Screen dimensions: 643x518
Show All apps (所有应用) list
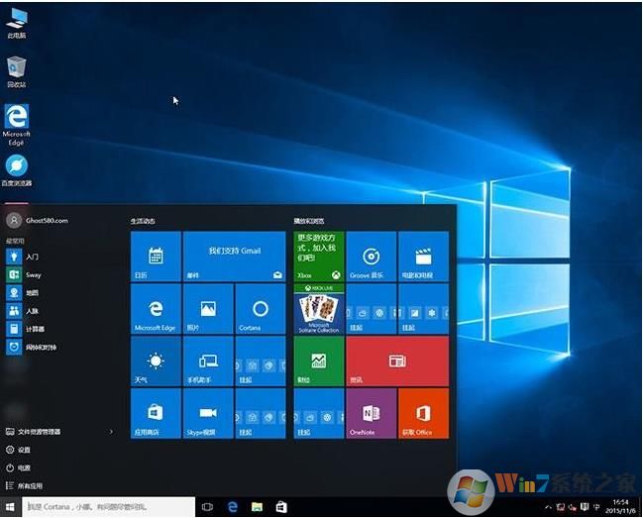coord(30,486)
